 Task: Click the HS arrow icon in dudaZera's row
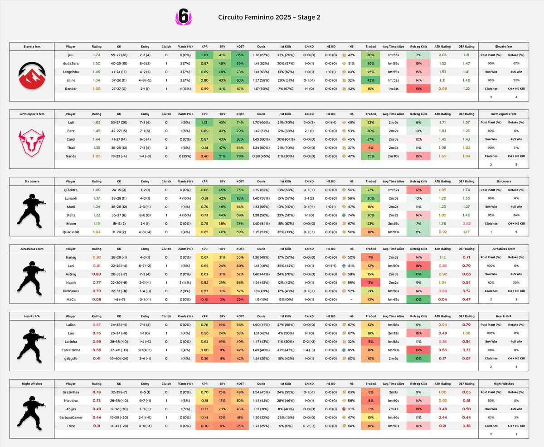click(x=345, y=63)
